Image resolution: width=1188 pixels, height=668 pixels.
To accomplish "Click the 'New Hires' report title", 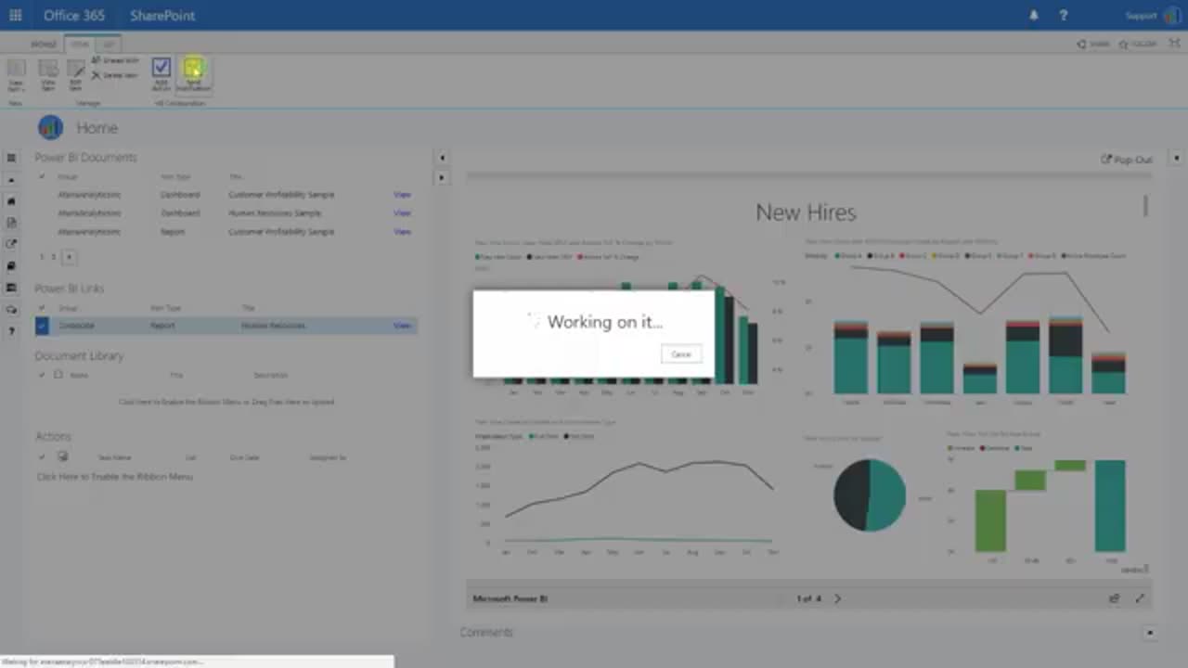I will point(806,212).
